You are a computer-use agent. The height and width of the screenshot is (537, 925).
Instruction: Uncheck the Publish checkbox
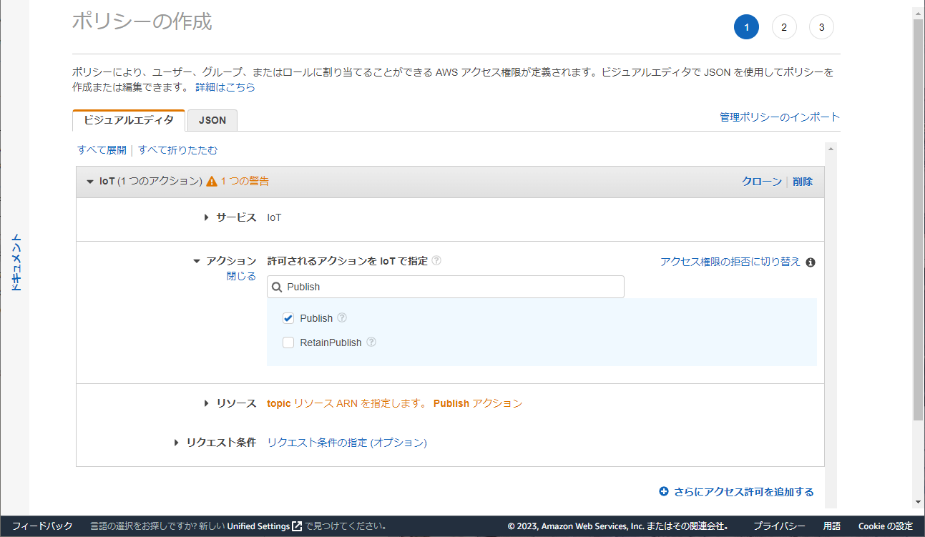point(288,318)
